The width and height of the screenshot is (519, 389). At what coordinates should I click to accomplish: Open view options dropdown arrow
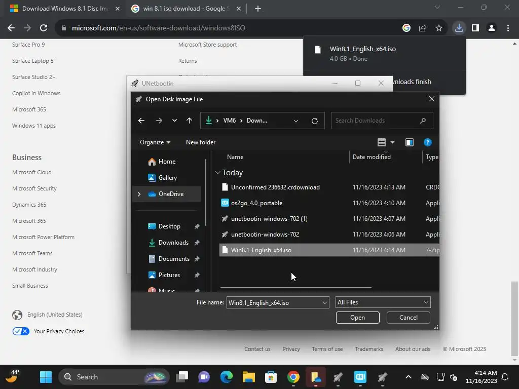(x=393, y=142)
